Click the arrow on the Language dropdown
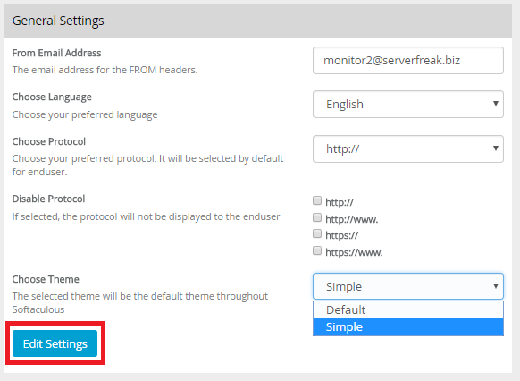 (496, 104)
